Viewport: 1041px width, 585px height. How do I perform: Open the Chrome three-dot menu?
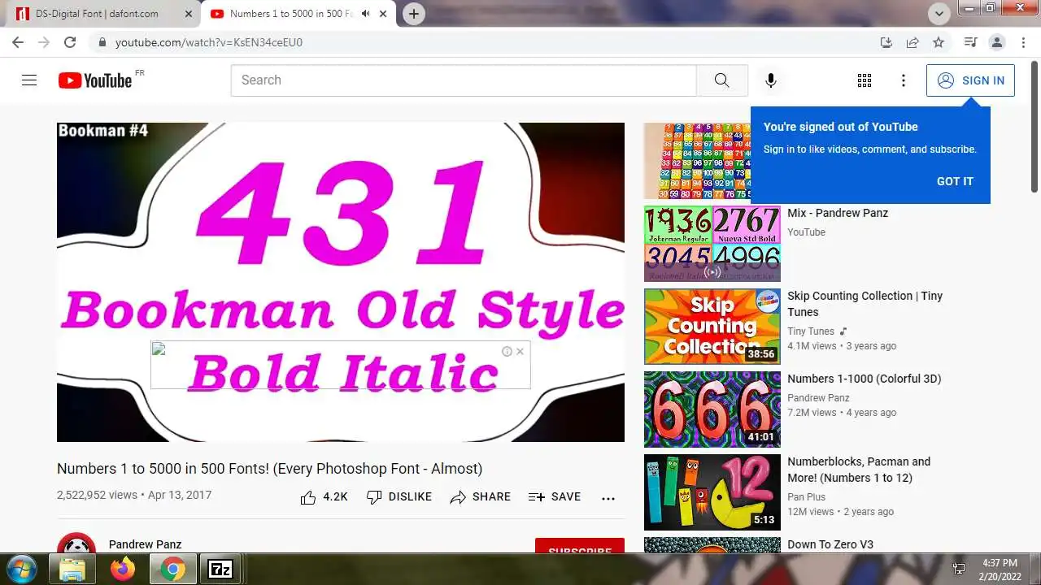point(1022,42)
